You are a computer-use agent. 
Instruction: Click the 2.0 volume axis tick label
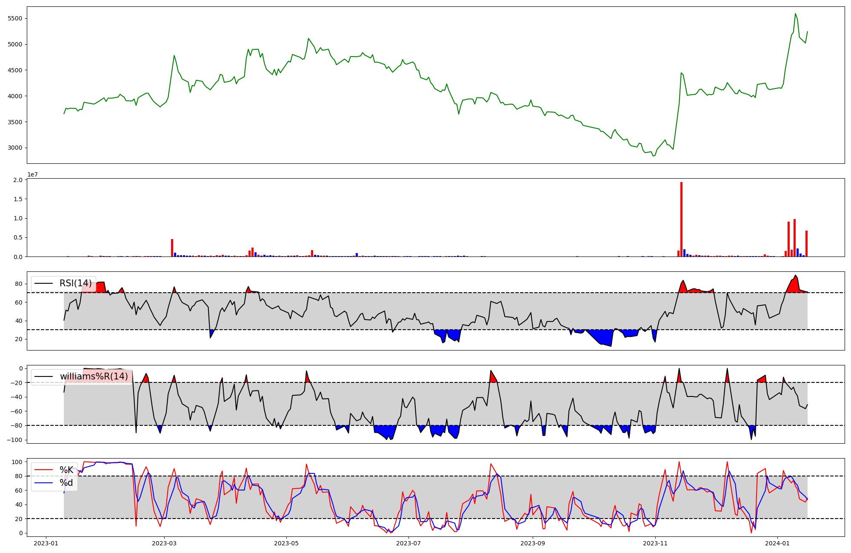tap(18, 180)
